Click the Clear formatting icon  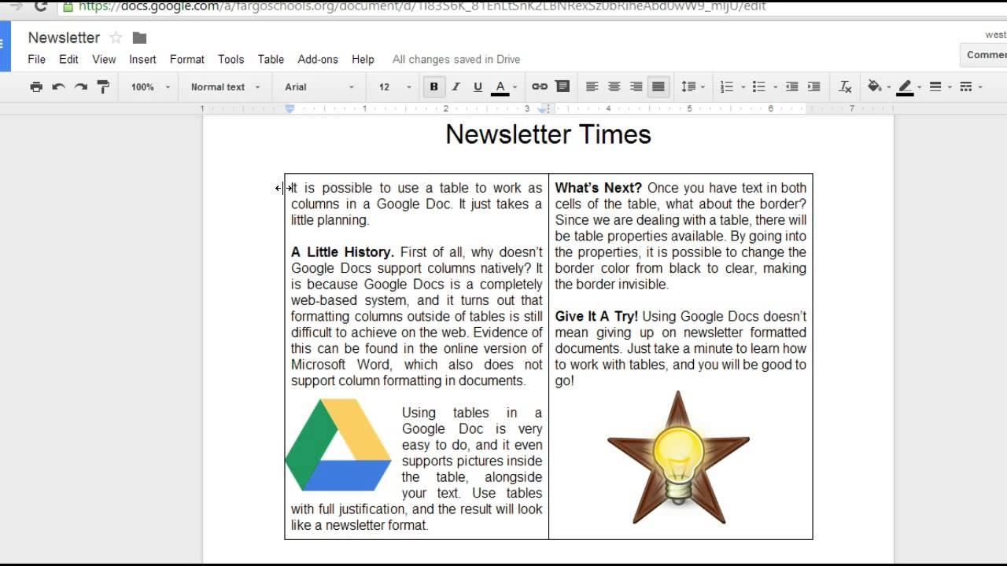[x=846, y=87]
